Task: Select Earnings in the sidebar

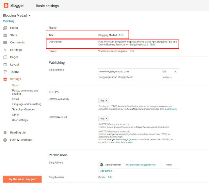Action: (16, 50)
